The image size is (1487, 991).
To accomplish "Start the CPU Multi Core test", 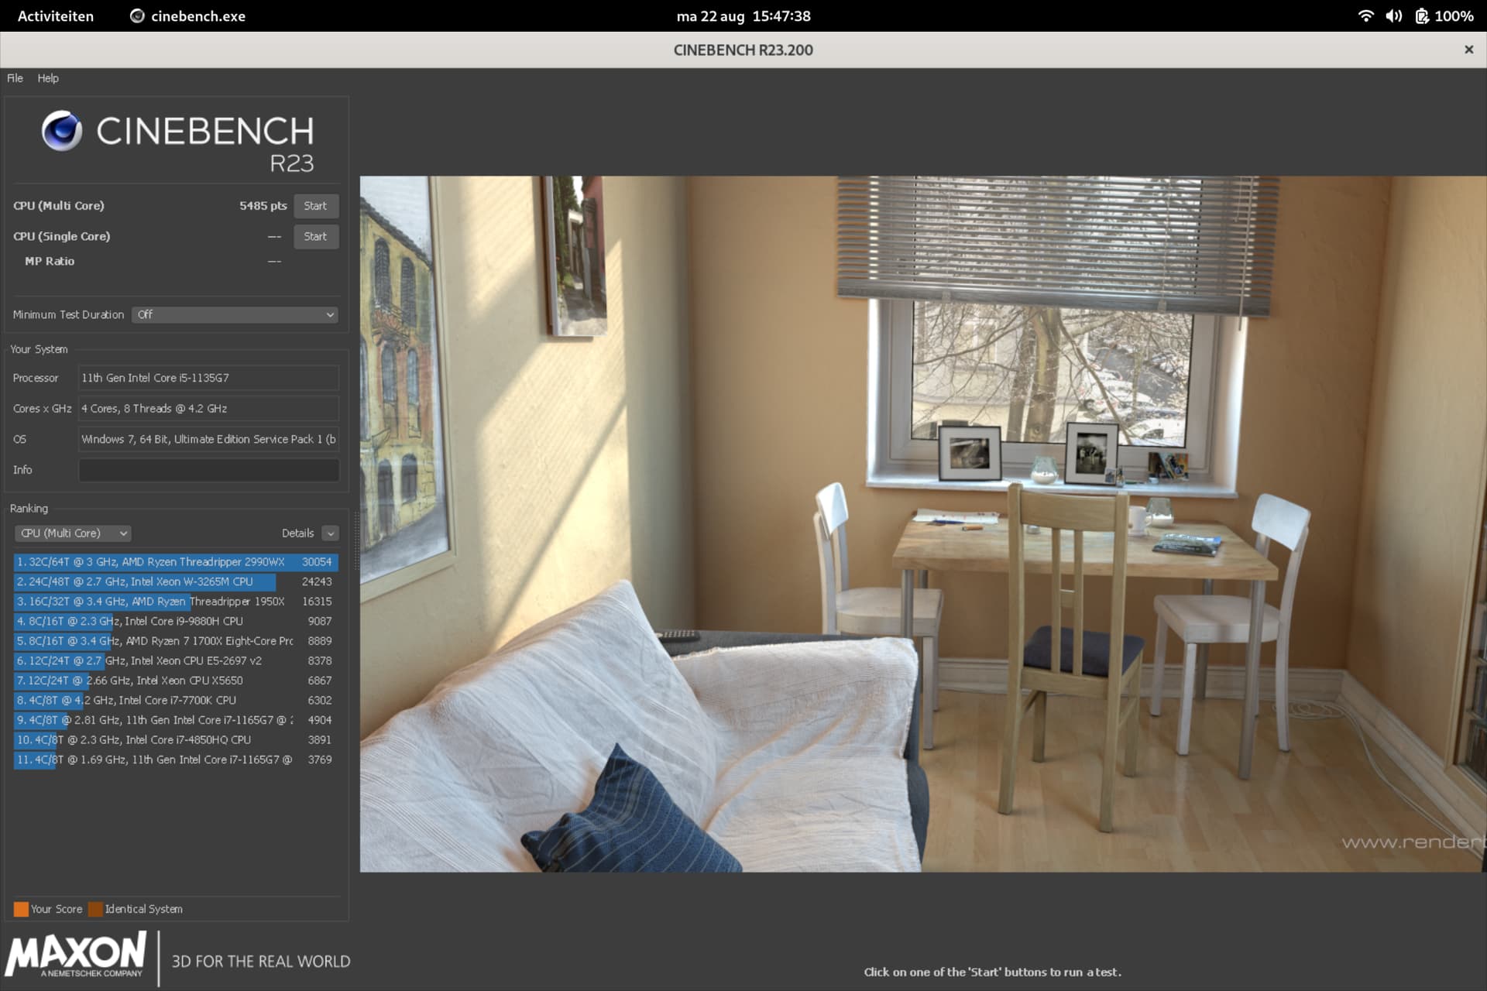I will pyautogui.click(x=316, y=206).
